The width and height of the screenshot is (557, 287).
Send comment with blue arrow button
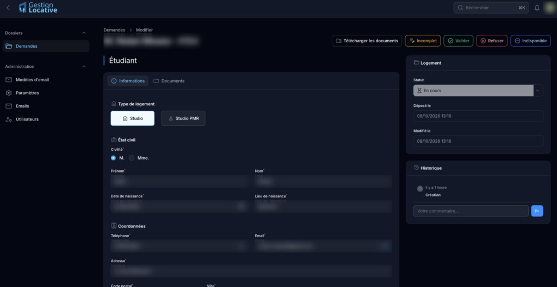click(537, 211)
